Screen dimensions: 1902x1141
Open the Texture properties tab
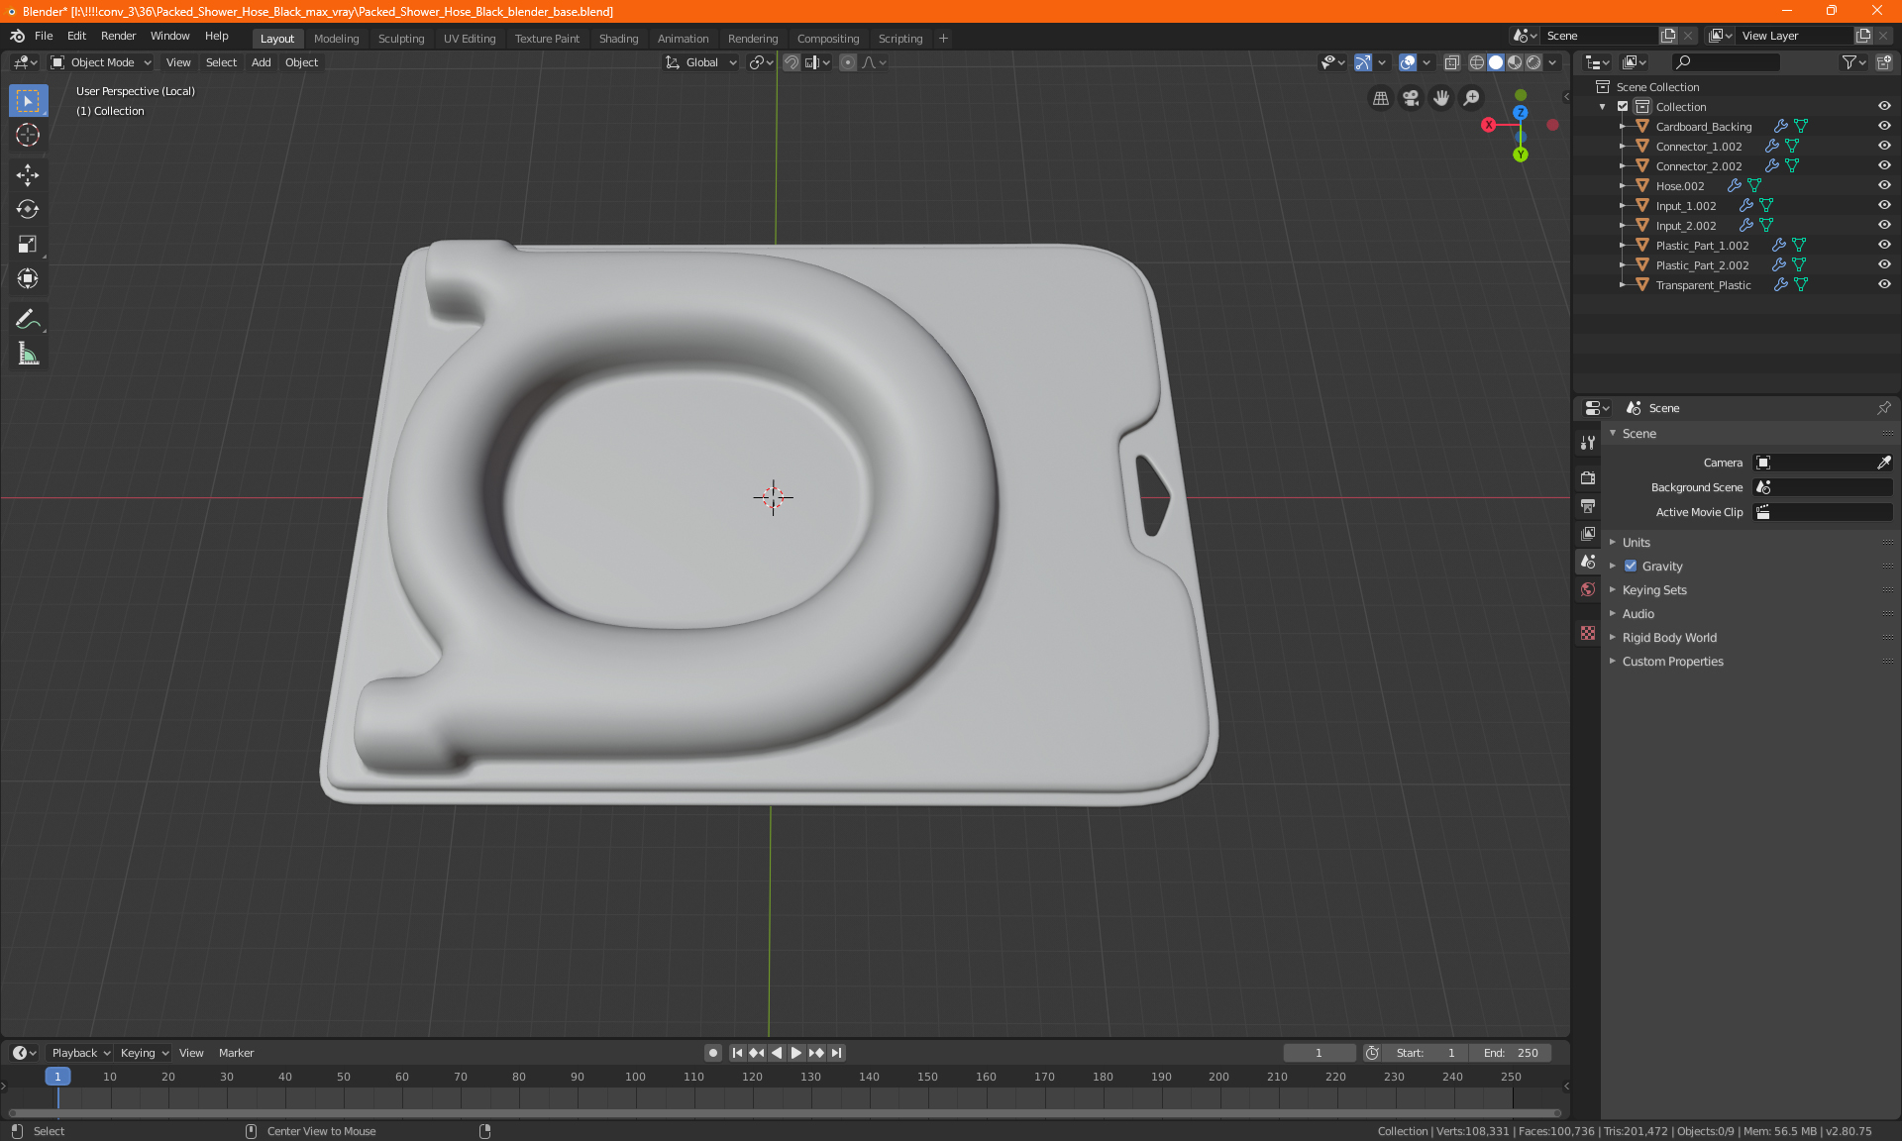[1588, 633]
